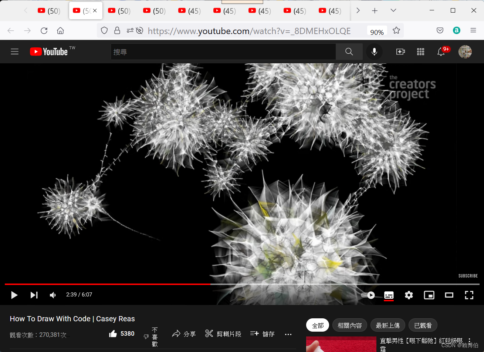Toggle the autoplay switch
Screen dimensions: 484x352
(368, 295)
